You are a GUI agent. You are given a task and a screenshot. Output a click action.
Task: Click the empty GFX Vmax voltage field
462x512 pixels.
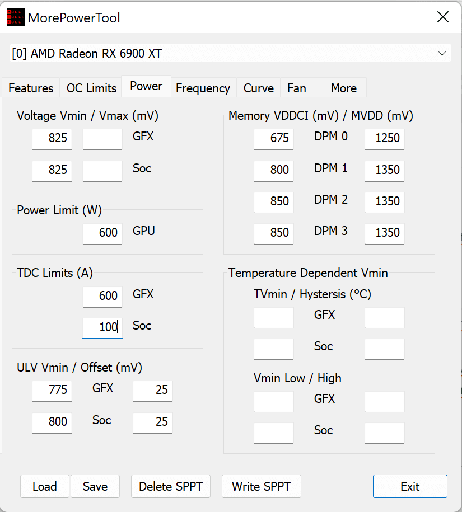pyautogui.click(x=102, y=139)
